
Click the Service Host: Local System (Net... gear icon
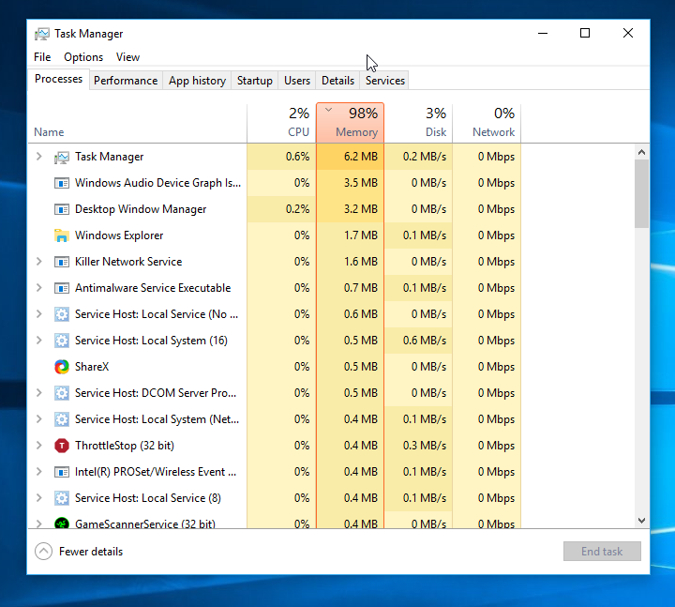coord(62,419)
